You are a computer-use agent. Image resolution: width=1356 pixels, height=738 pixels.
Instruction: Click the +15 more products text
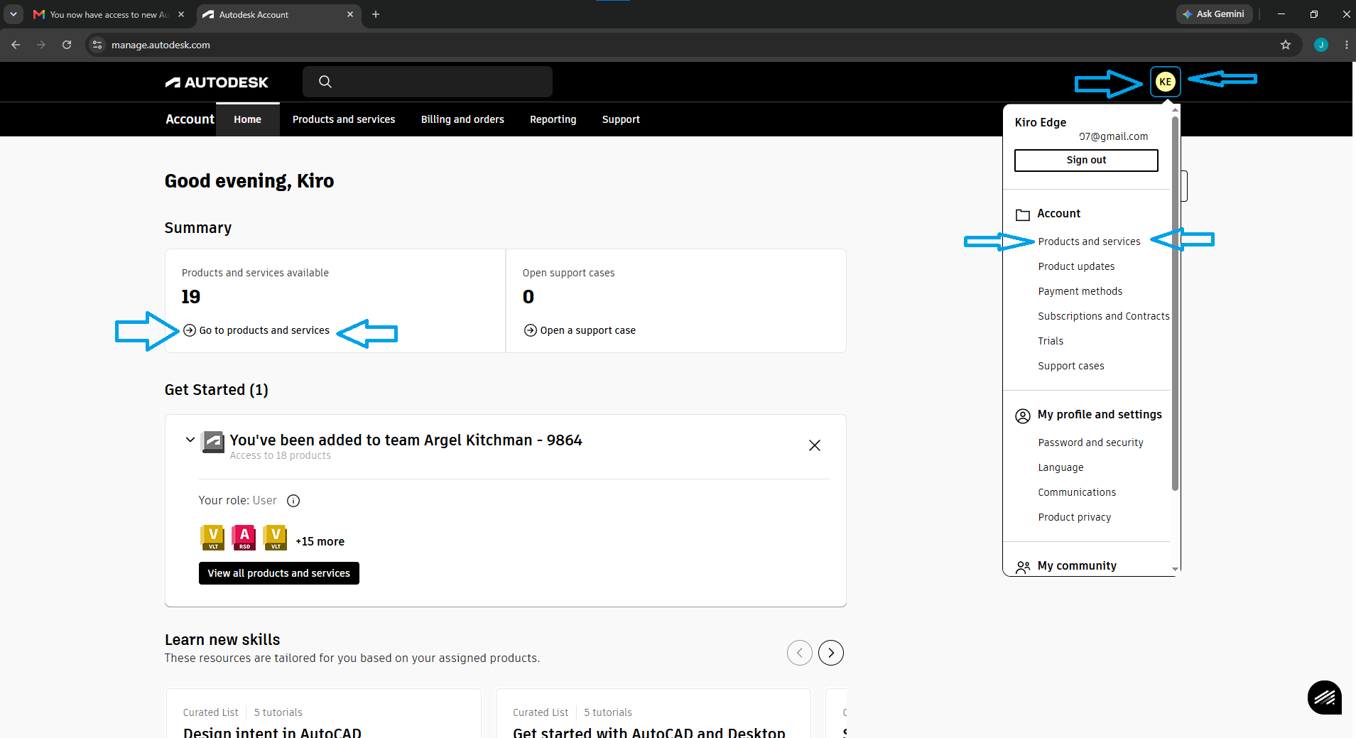320,541
